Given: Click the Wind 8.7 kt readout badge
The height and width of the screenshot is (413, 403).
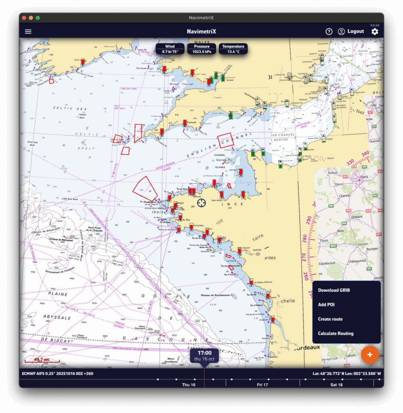Looking at the screenshot, I should pos(170,49).
